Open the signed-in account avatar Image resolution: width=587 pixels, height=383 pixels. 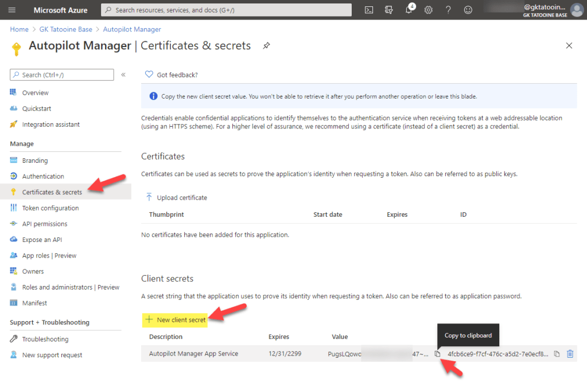coord(576,10)
